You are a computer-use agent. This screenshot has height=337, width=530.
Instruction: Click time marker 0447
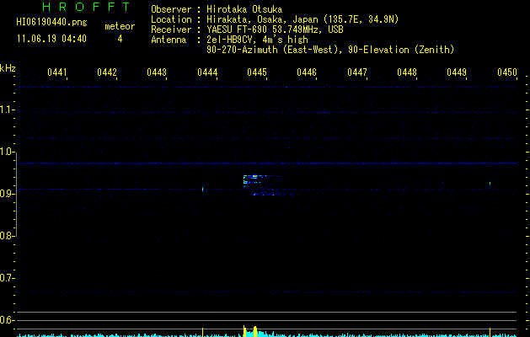click(x=357, y=72)
